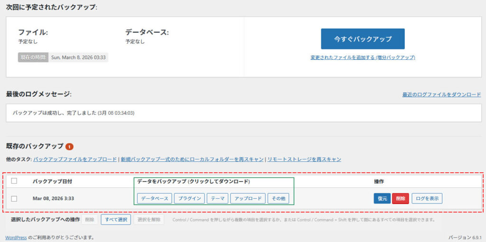486x242 pixels.
Task: Click 予定なし under ファイル
Action: (28, 42)
